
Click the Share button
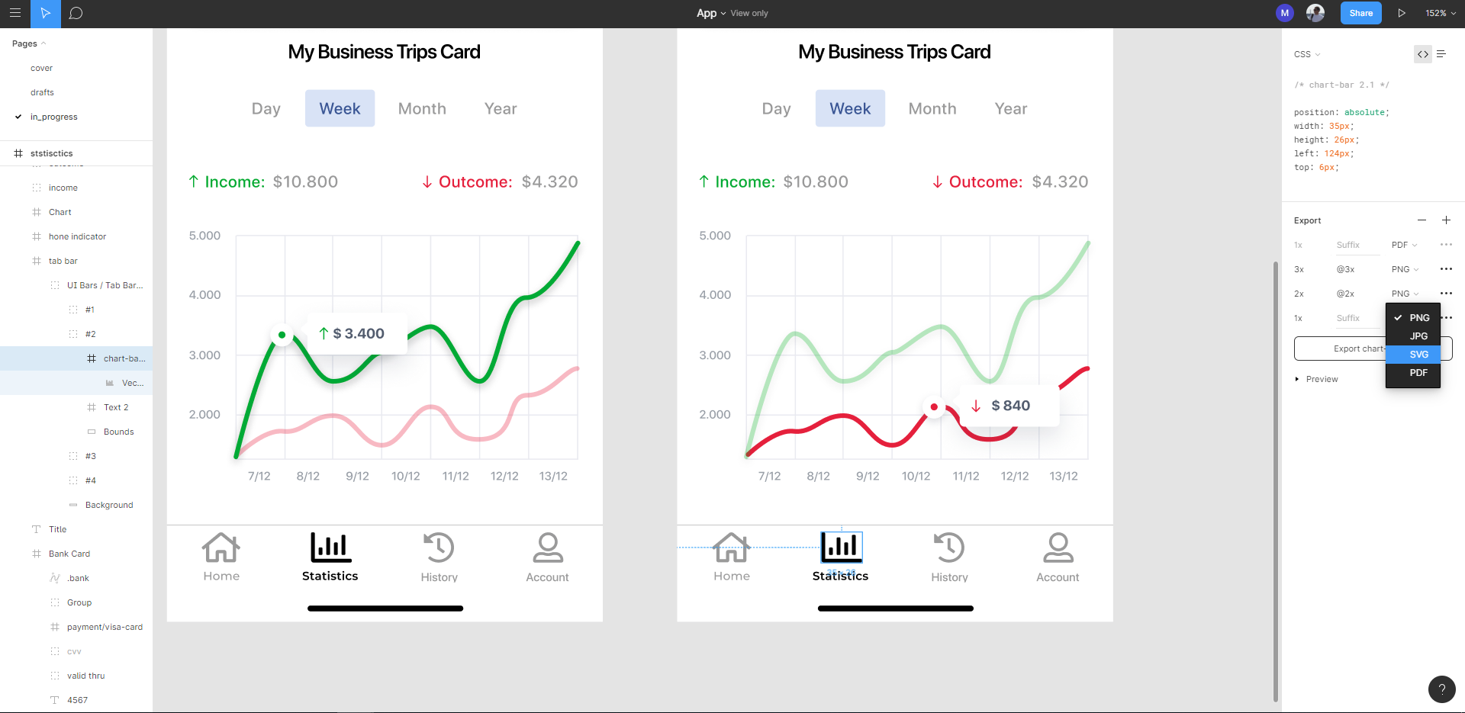coord(1360,13)
